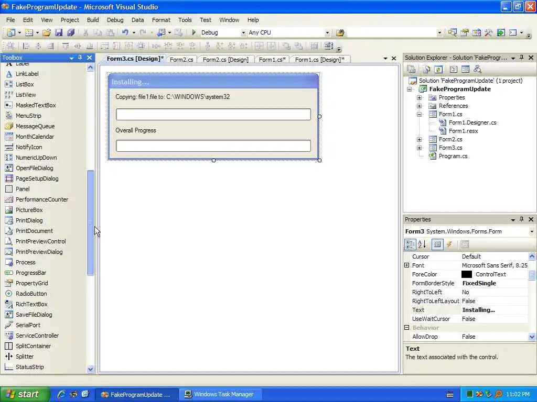Show Events with the lightning bolt icon
This screenshot has height=402, width=537.
click(449, 244)
